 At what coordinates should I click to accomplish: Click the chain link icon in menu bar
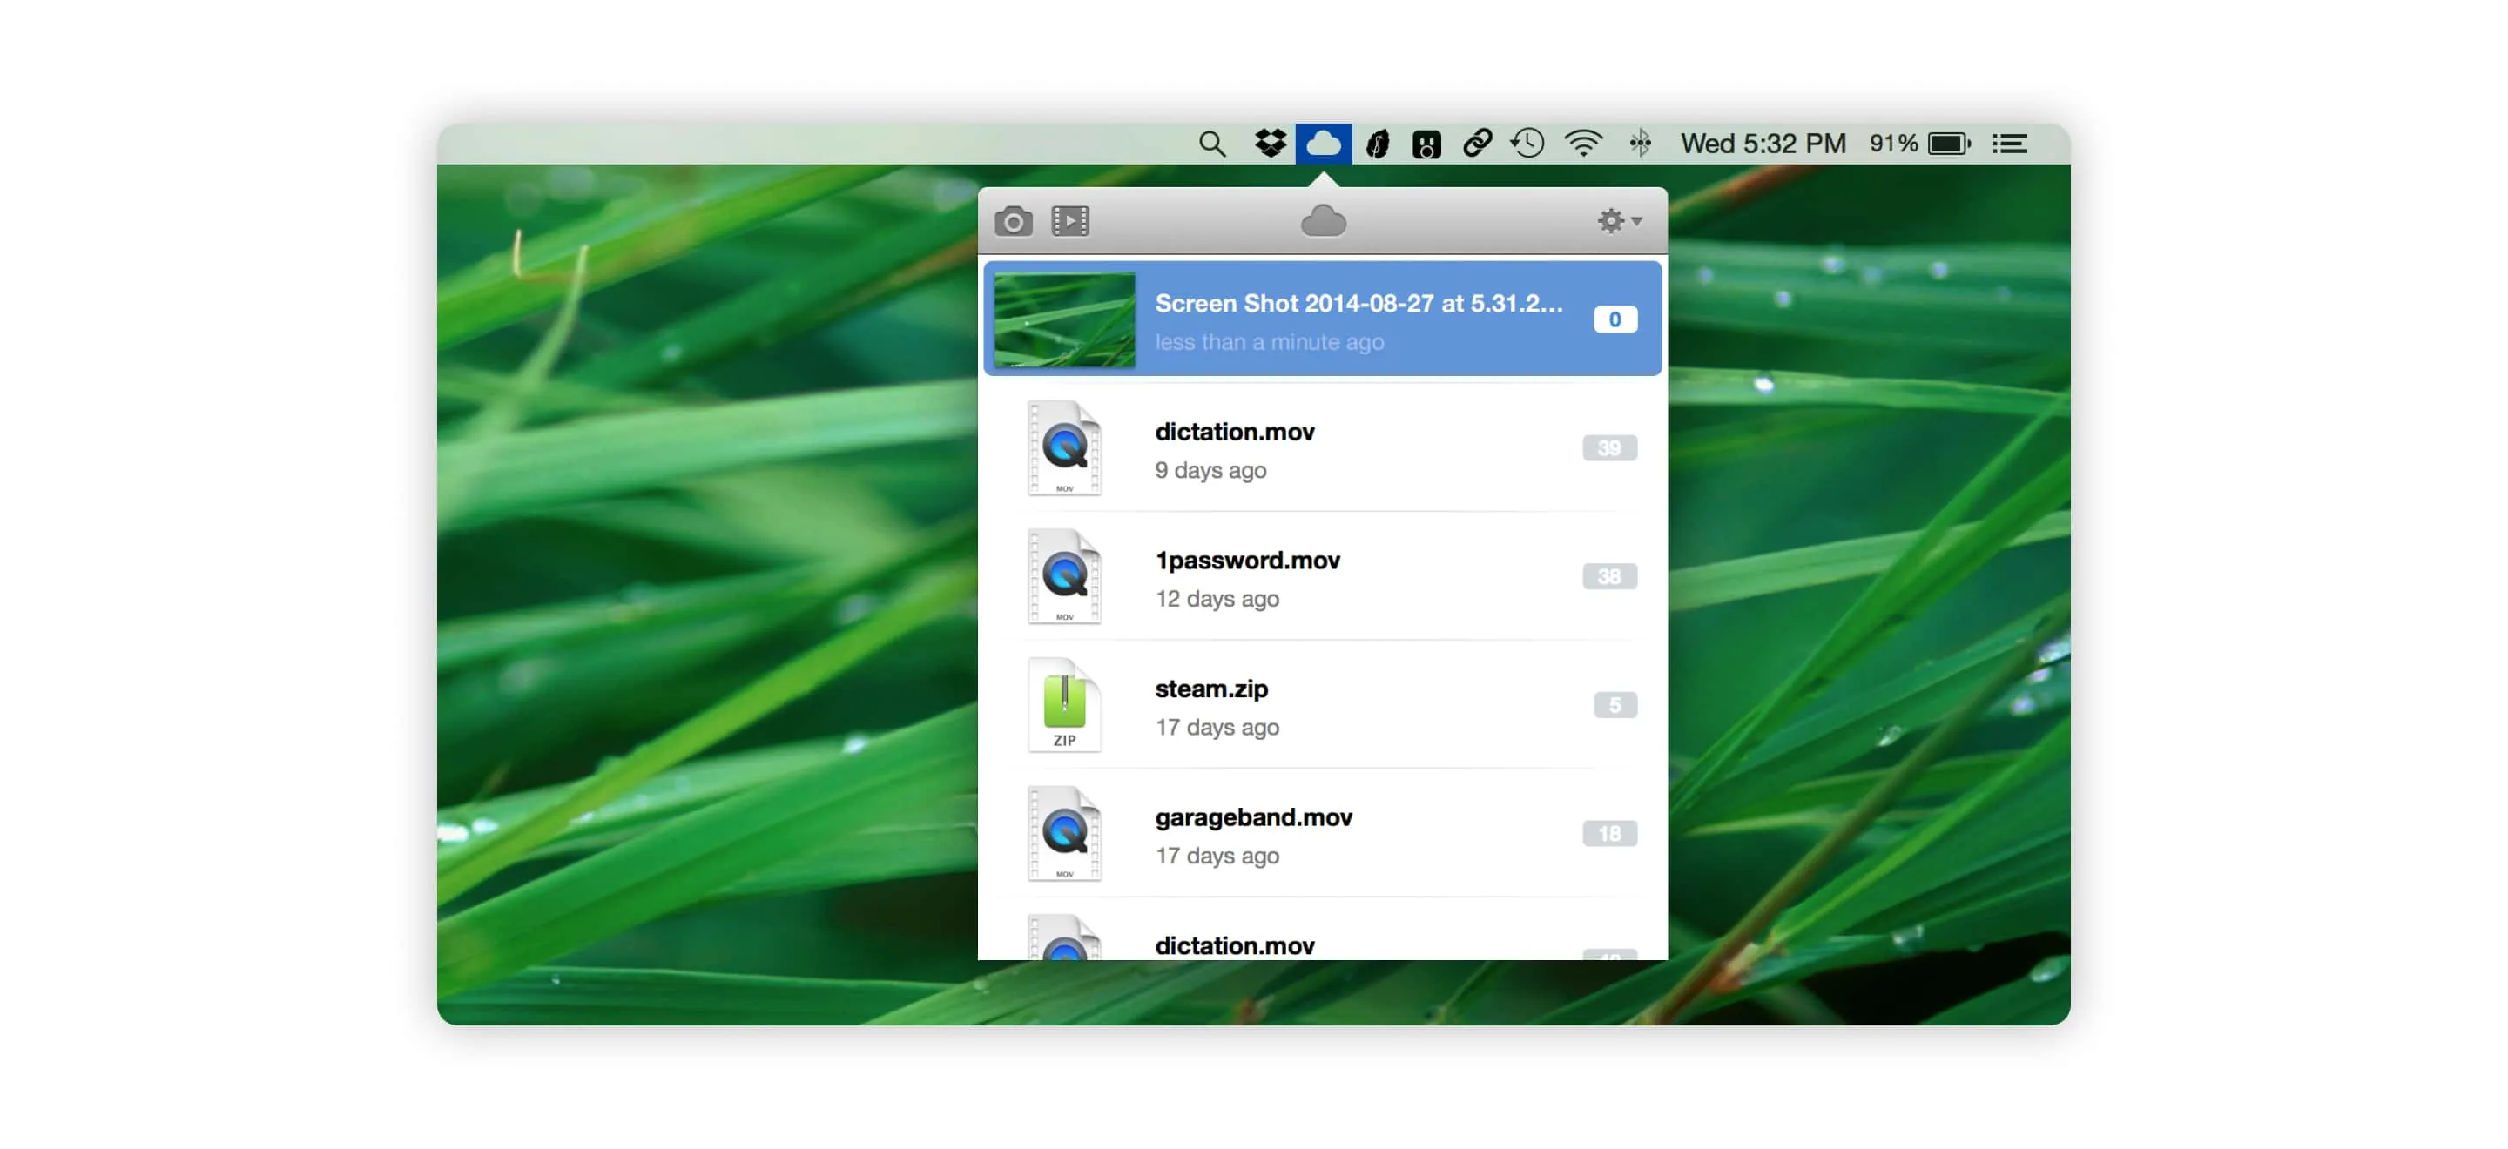click(x=1477, y=143)
